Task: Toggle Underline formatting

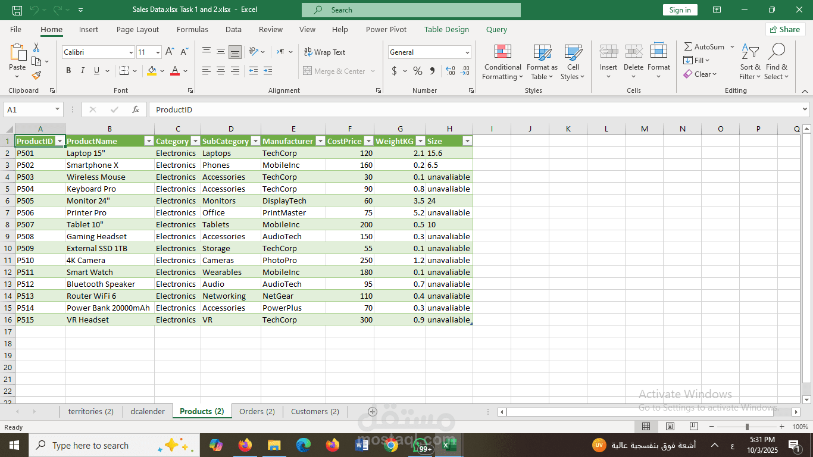Action: [x=96, y=71]
